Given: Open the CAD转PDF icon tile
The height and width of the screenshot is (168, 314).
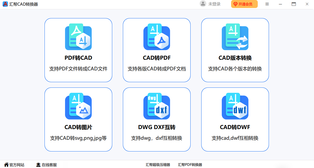Looking at the screenshot, I should [156, 37].
